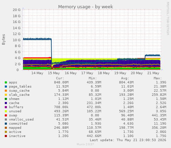Click the committed line plateau near 10 G

[x=37, y=39]
